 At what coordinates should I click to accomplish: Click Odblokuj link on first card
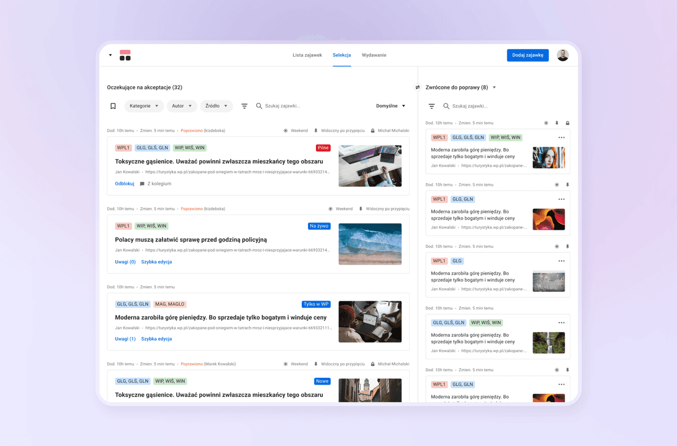(x=125, y=184)
